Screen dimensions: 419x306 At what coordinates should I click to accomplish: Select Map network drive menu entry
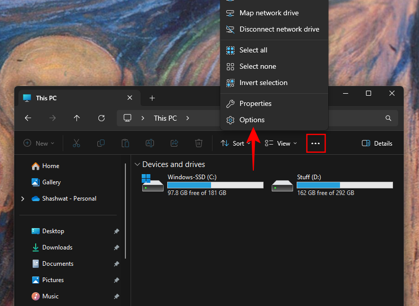pyautogui.click(x=269, y=13)
